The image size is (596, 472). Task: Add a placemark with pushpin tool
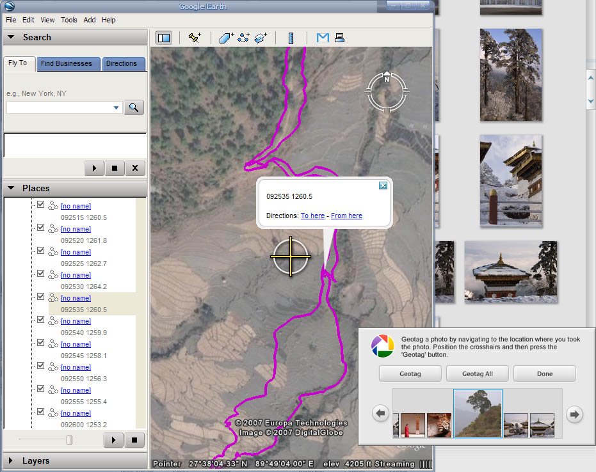tap(195, 38)
